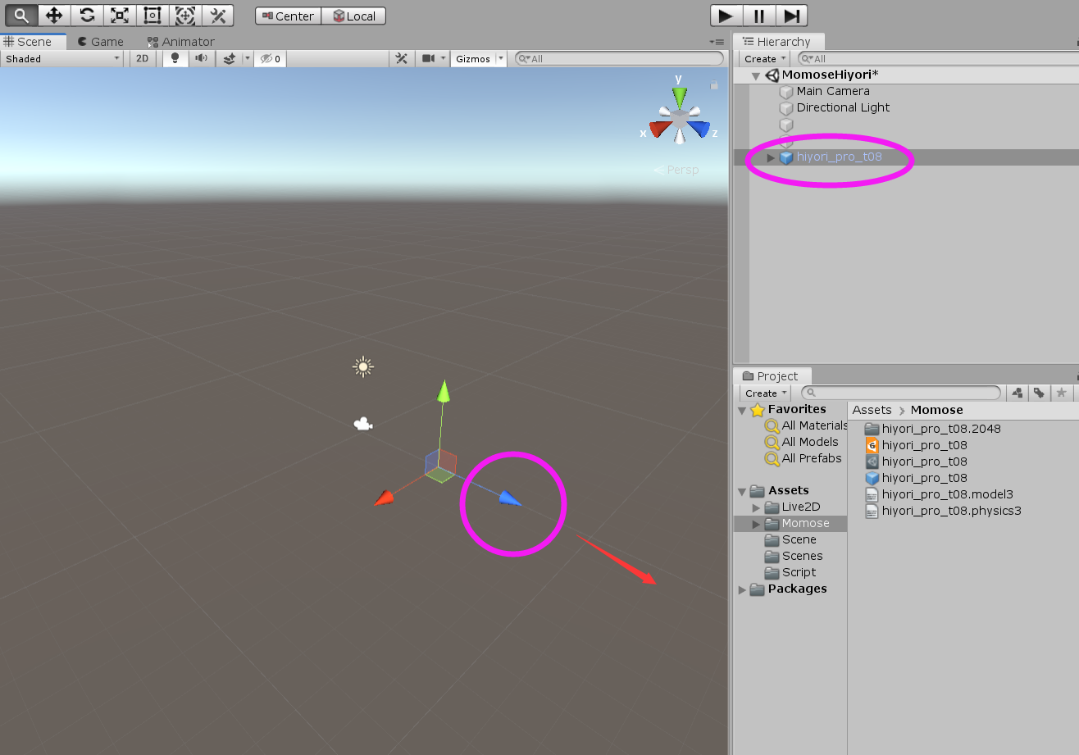
Task: Toggle scene audio with the speaker button
Action: [201, 59]
